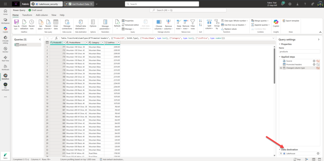Select the Promoted headers applied step
Image resolution: width=324 pixels, height=161 pixels.
[293, 64]
